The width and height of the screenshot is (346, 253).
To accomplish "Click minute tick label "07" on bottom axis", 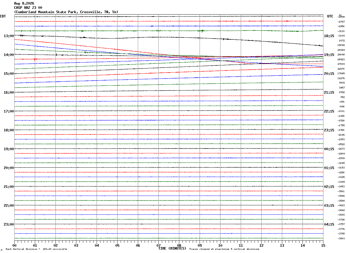I will point(158,245).
